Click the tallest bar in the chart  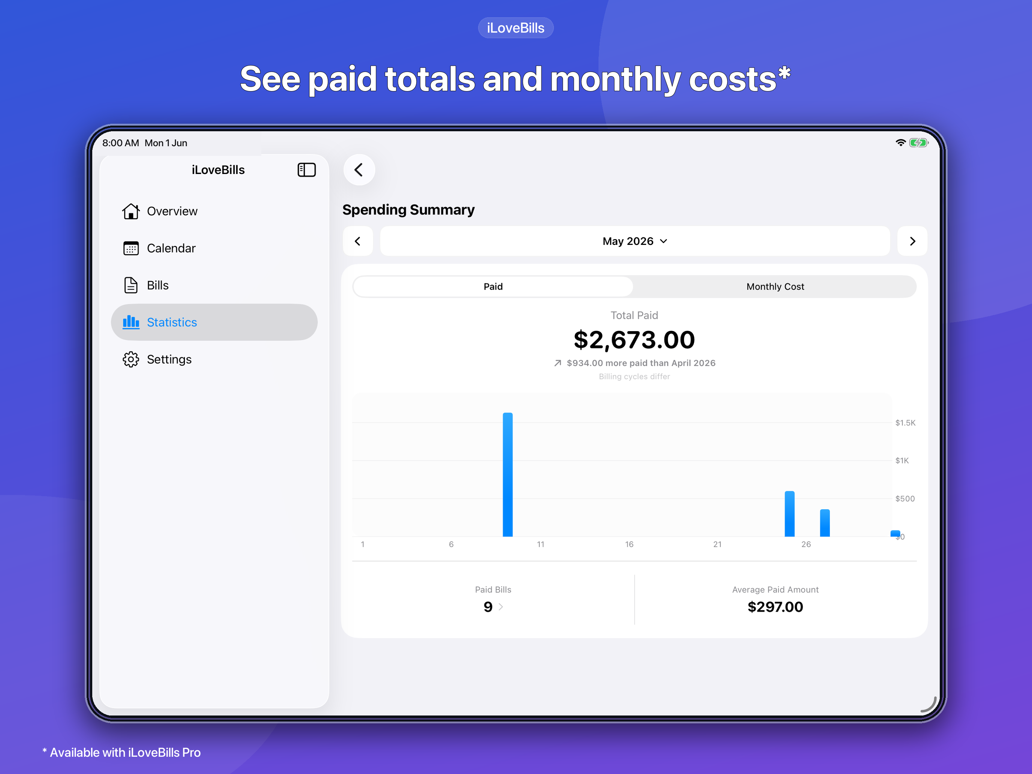coord(508,474)
